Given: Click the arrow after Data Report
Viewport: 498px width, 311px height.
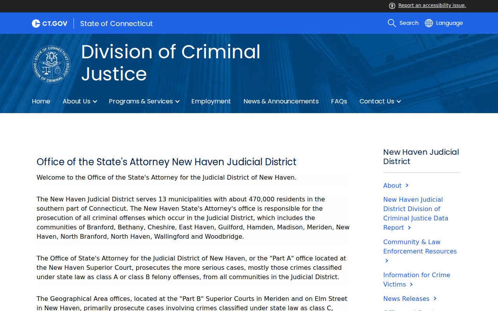Looking at the screenshot, I should pos(409,228).
